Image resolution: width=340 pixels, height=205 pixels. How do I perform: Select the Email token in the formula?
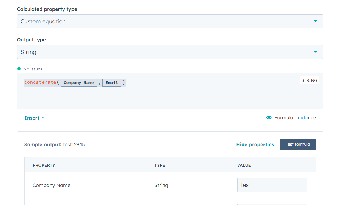pos(112,83)
